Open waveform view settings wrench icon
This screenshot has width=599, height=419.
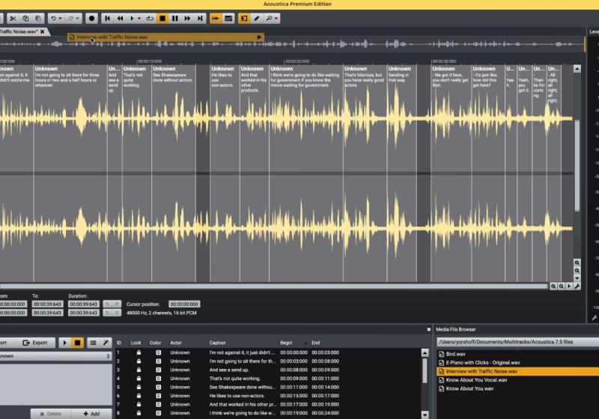[x=577, y=287]
